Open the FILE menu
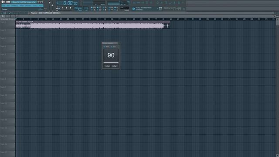 (3, 6)
